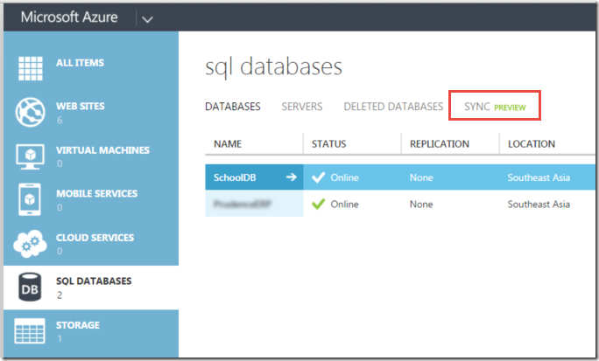Open the SchoolDB database name

point(235,177)
